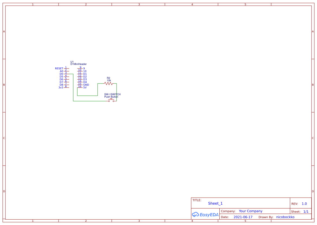The height and width of the screenshot is (225, 317).
Task: Click column number 3 on the top border
Action: point(139,4)
